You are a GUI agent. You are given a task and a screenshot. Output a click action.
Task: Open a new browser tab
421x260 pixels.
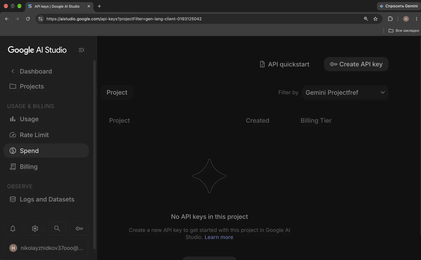tap(99, 6)
